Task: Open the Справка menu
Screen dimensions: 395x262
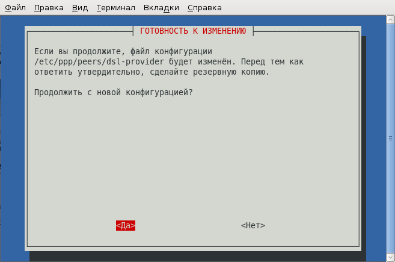Action: (204, 8)
